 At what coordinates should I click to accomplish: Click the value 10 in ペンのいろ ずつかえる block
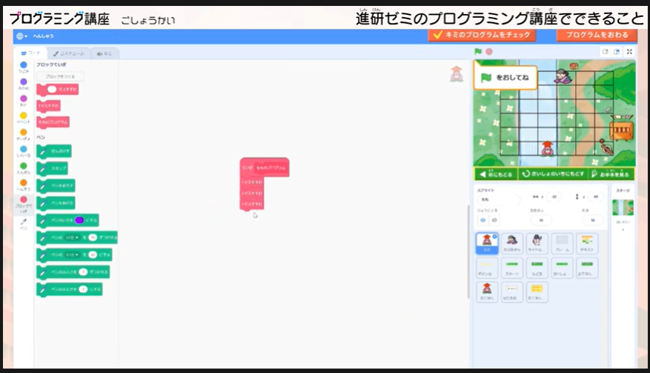[x=93, y=237]
